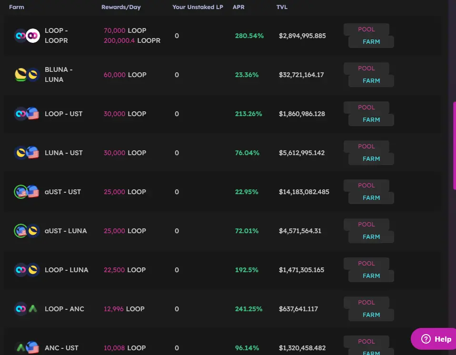The image size is (456, 355).
Task: Select the BLUNA - LUNA farm name
Action: click(x=59, y=74)
